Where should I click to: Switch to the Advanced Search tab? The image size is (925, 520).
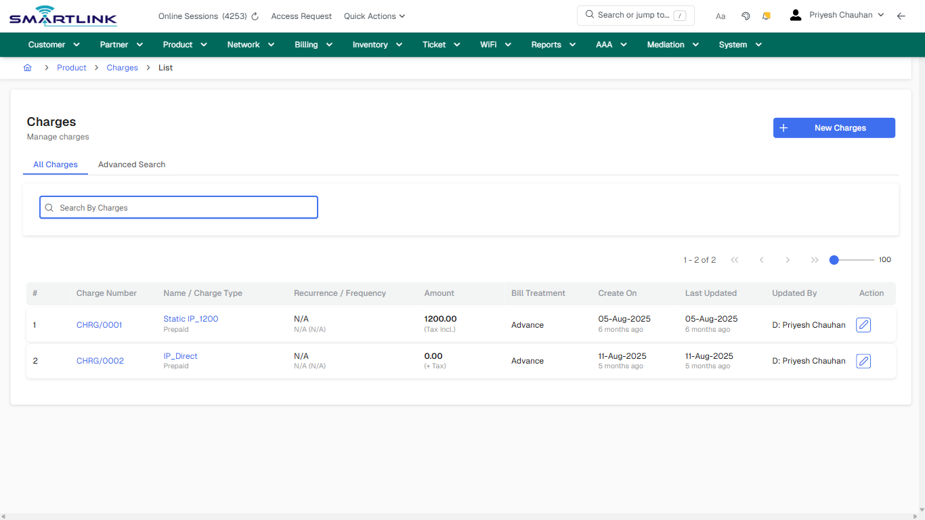tap(131, 165)
